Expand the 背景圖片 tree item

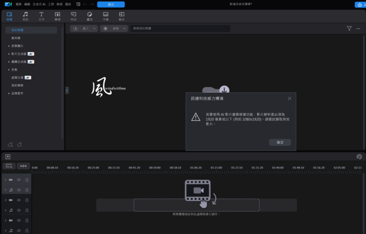pyautogui.click(x=9, y=46)
